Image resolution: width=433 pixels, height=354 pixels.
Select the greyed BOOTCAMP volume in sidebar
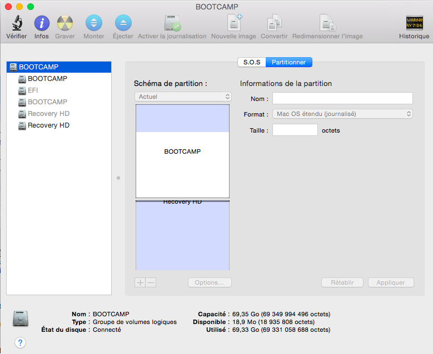point(59,102)
